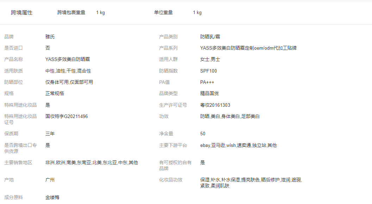Select the 正常规格 value
The height and width of the screenshot is (204, 372).
click(55, 93)
